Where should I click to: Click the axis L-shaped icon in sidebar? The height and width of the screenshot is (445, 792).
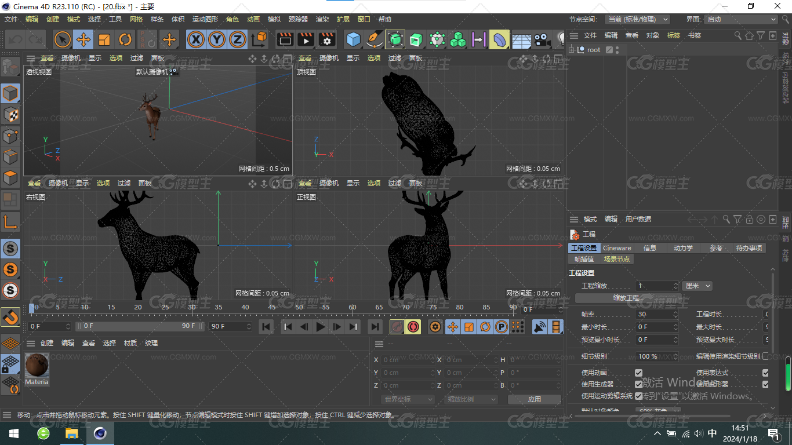pos(10,221)
